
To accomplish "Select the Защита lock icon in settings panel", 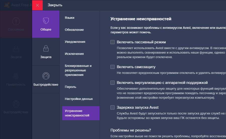I will tap(46, 48).
